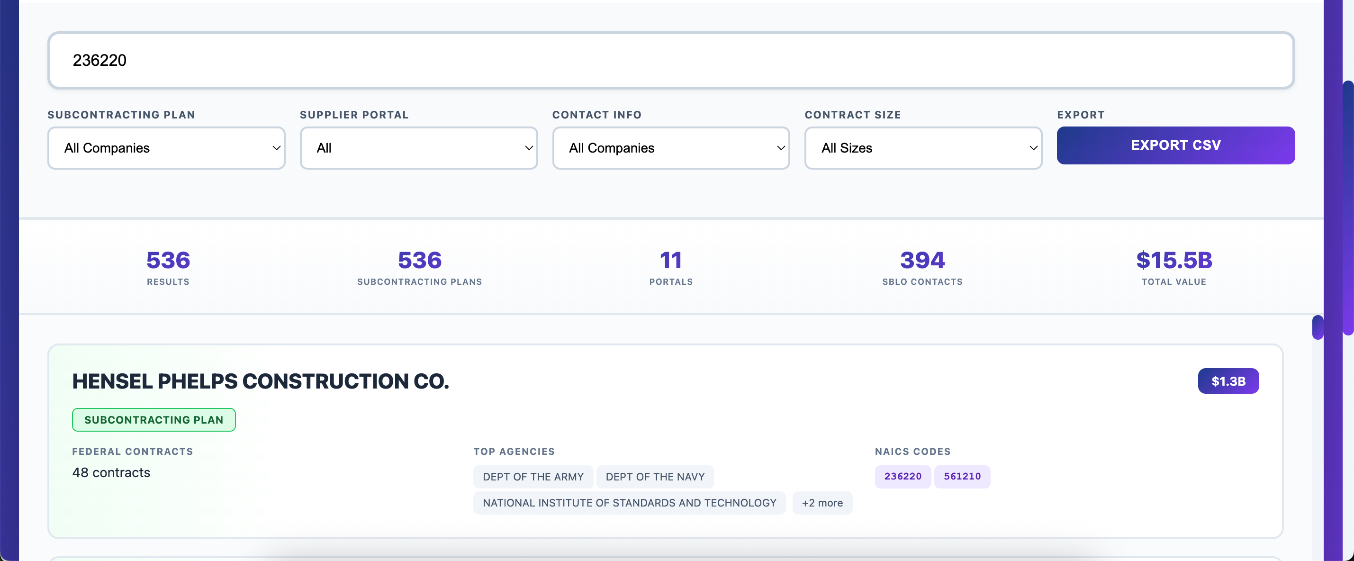Expand the Supplier Portal dropdown

(x=418, y=148)
